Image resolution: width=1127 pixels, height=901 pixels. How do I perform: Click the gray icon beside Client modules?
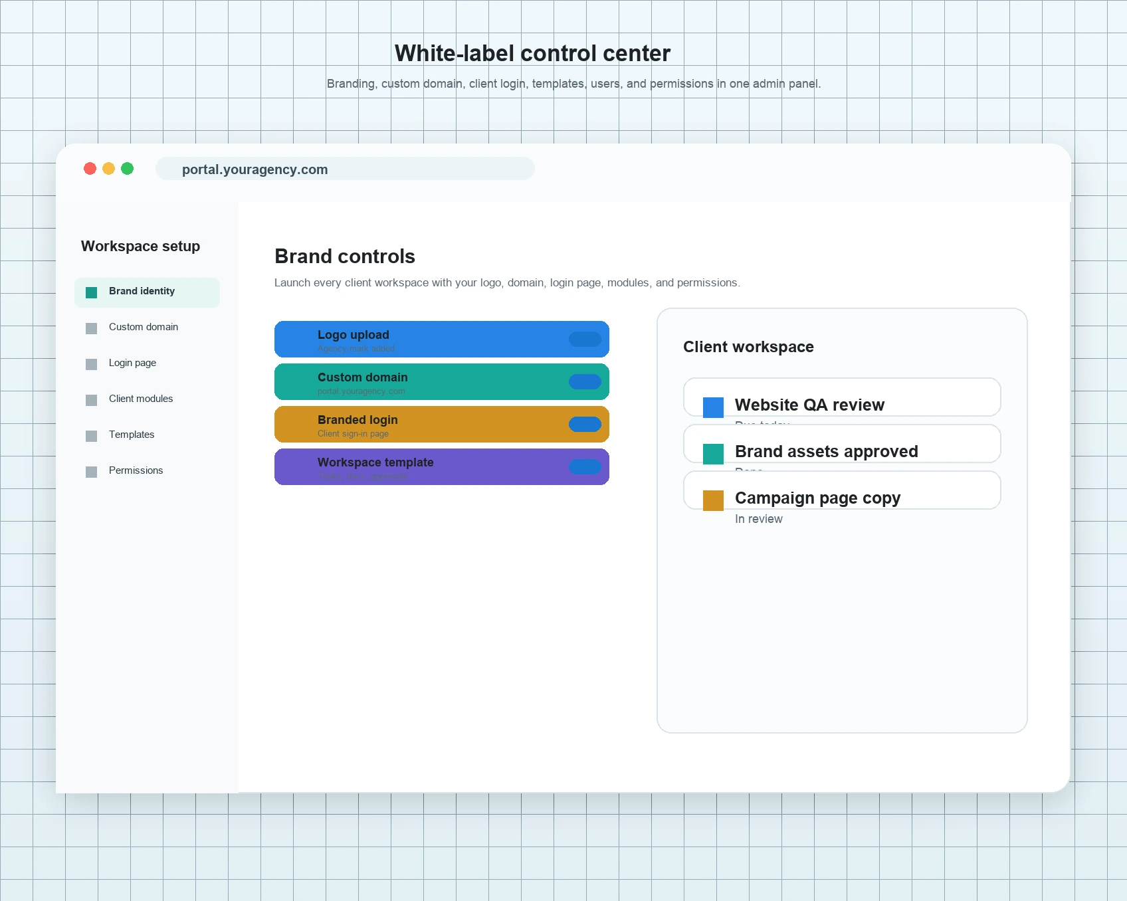point(92,400)
